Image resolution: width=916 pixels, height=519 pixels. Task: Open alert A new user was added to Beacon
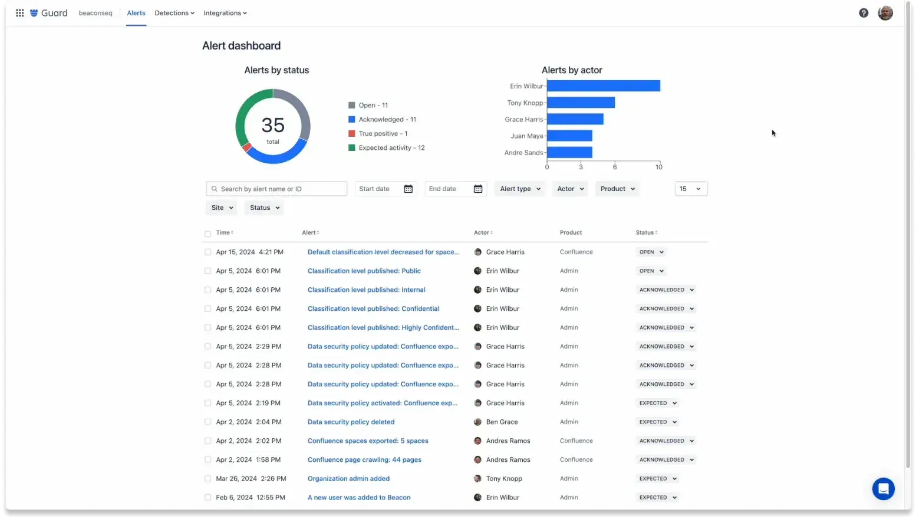(x=359, y=497)
